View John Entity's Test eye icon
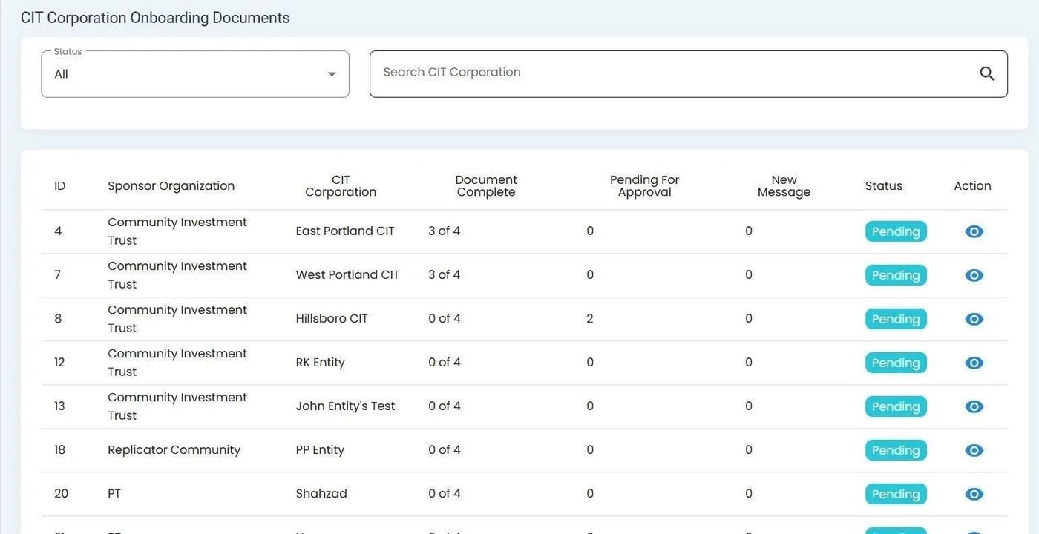1039x534 pixels. coord(974,406)
